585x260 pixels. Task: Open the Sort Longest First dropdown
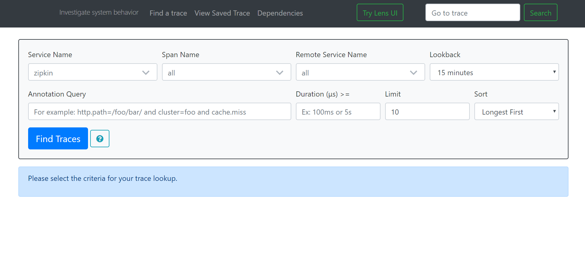[516, 112]
